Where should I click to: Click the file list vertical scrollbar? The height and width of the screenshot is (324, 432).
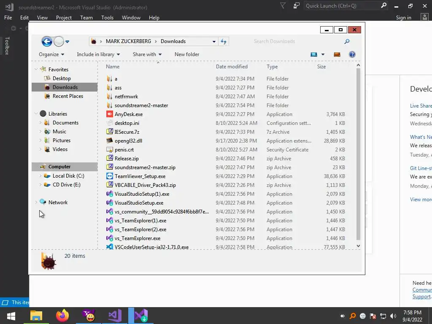tap(358, 154)
